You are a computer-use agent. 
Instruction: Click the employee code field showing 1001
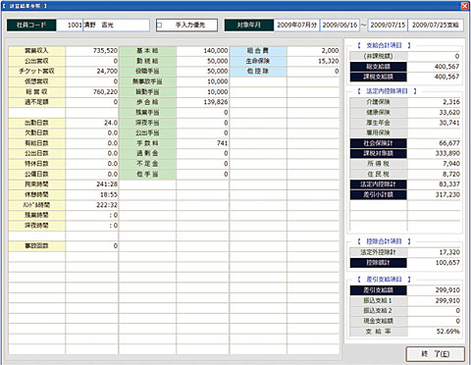[70, 26]
